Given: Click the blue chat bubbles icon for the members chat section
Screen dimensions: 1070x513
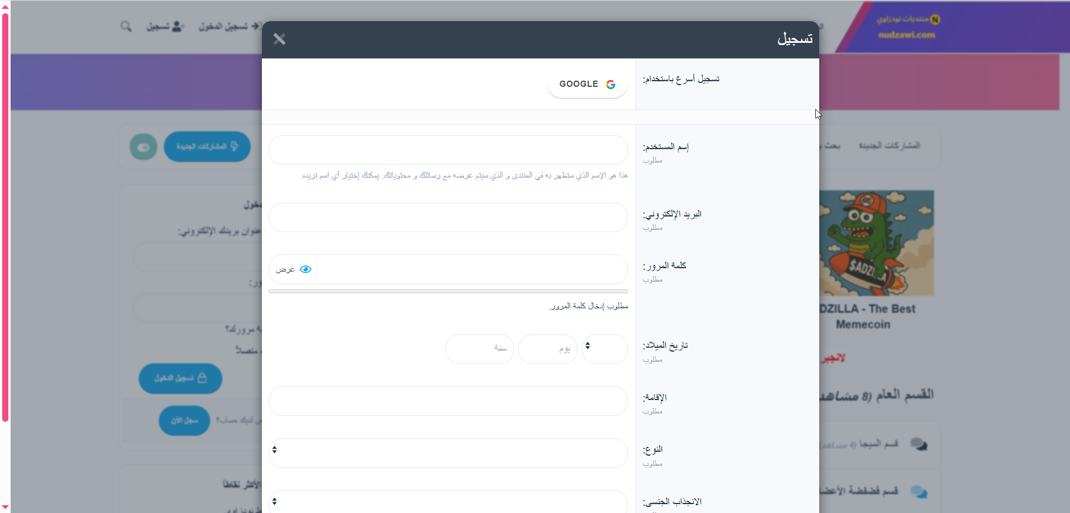Looking at the screenshot, I should coord(918,492).
